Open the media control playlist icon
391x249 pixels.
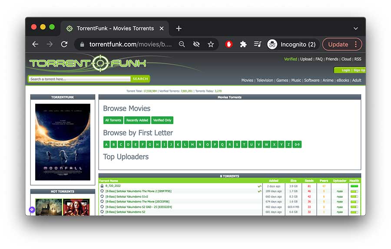tap(258, 44)
